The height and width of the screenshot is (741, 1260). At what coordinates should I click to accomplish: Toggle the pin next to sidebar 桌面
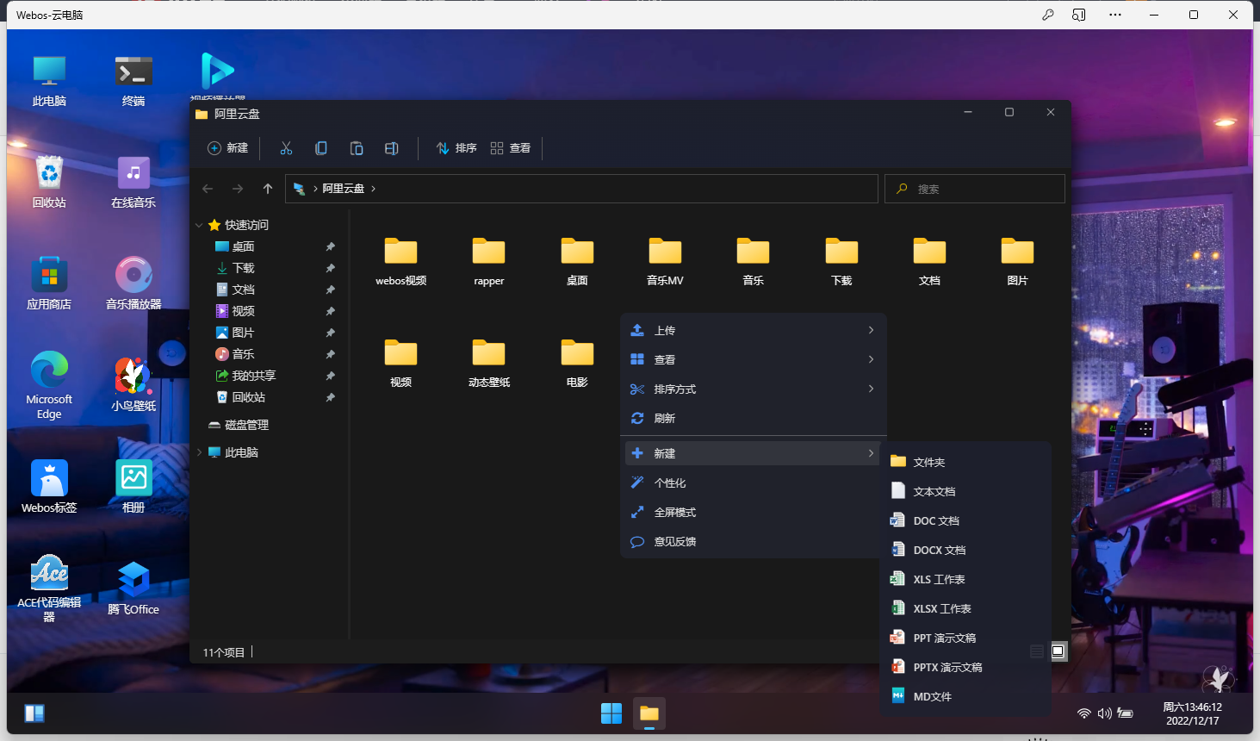pyautogui.click(x=330, y=246)
